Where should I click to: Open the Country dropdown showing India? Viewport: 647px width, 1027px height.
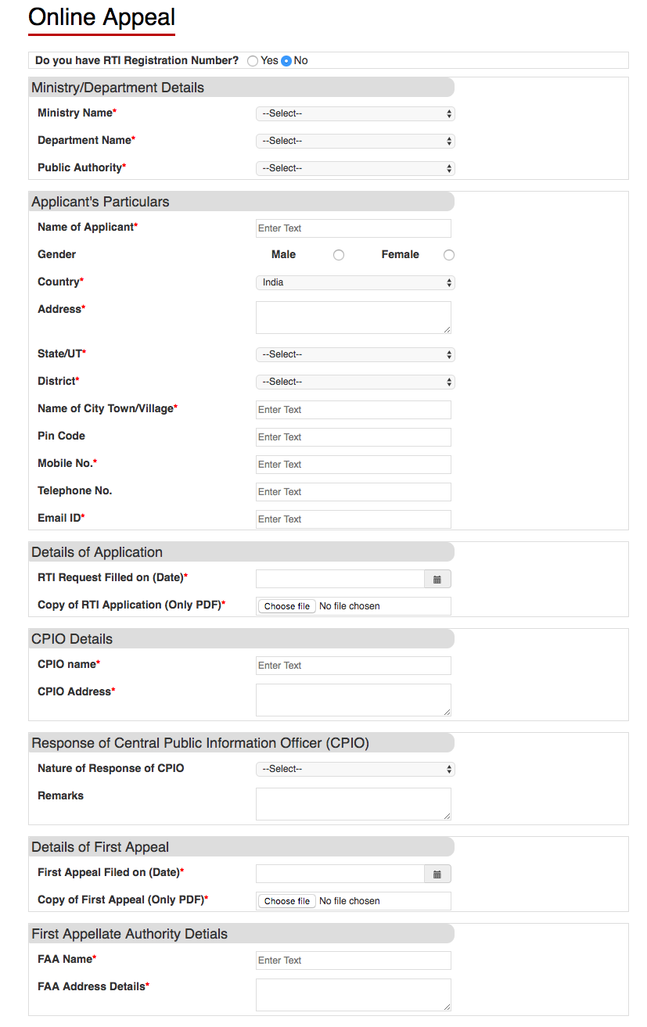coord(355,283)
